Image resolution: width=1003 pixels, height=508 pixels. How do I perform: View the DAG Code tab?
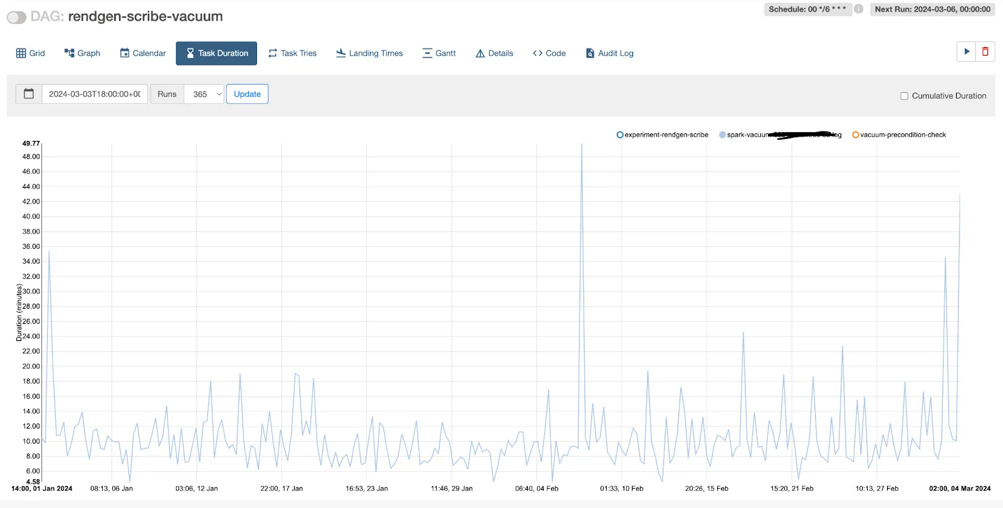(x=549, y=53)
